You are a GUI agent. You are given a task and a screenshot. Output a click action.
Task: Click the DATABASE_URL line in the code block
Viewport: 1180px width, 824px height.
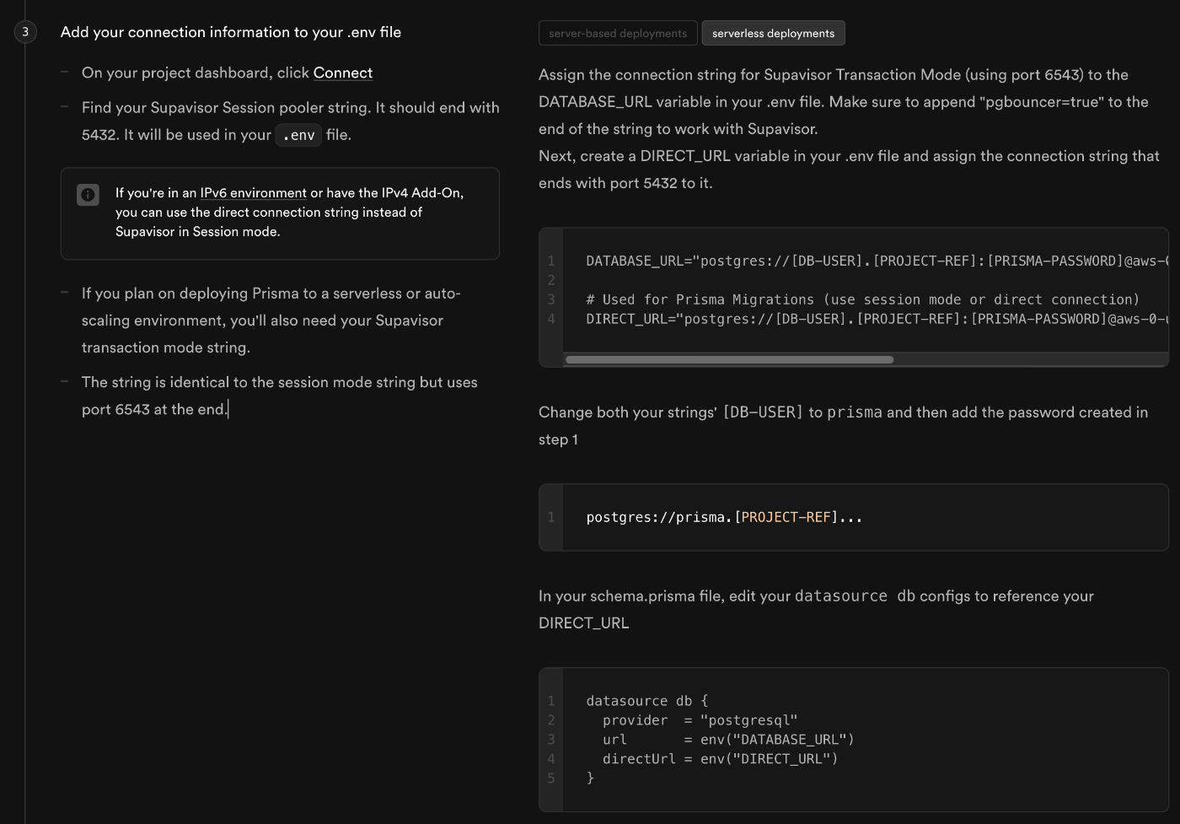[x=877, y=261]
